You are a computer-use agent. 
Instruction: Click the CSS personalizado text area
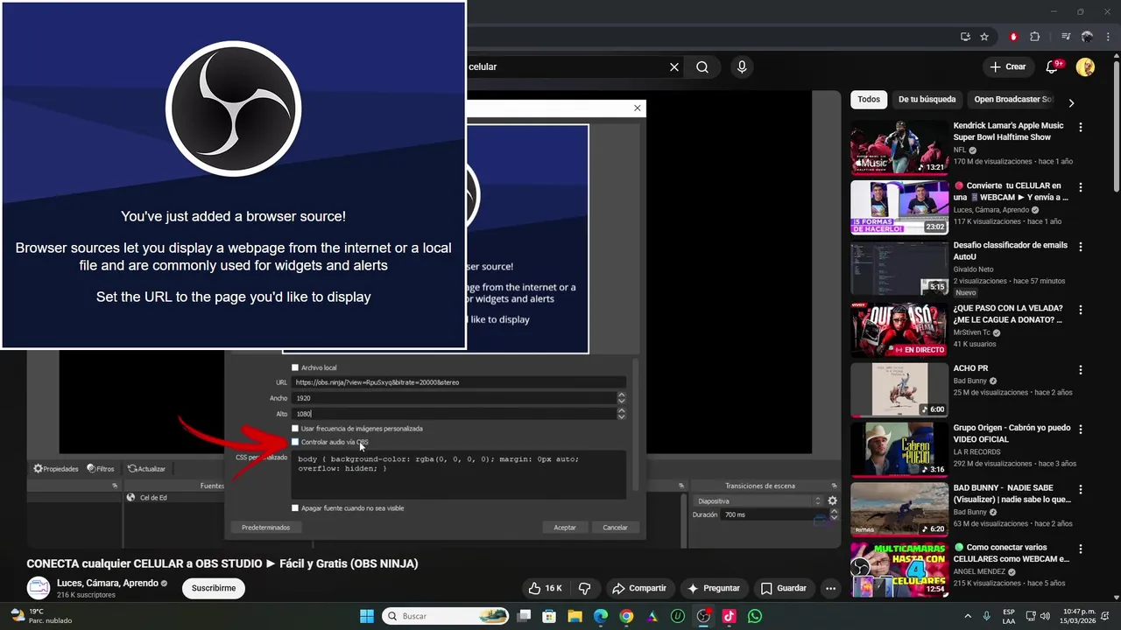pos(459,474)
